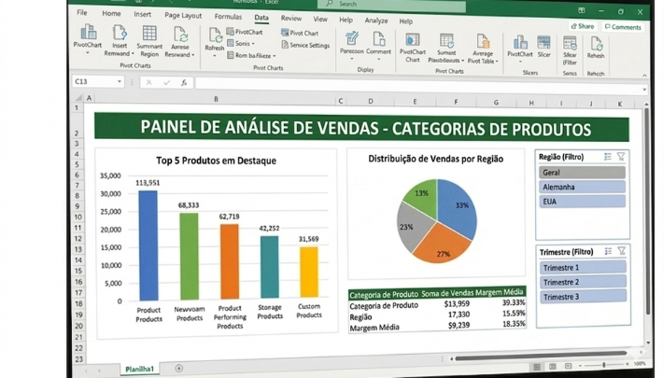Screen dimensions: 663x378
Task: Clear filter icon on Região slicer
Action: (621, 157)
